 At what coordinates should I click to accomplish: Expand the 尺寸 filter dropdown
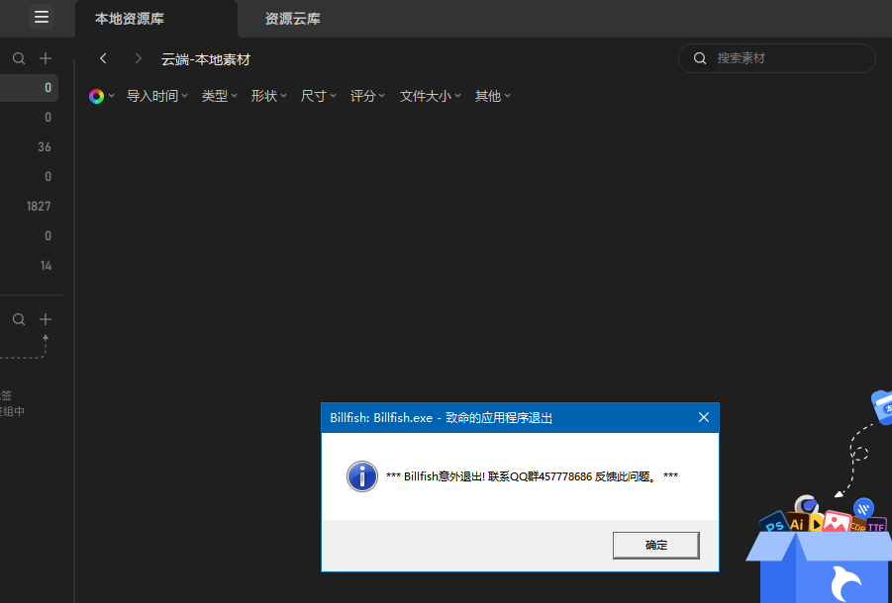pos(319,97)
